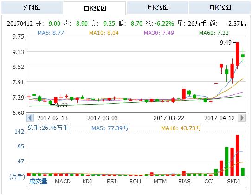Viewport: 252px width, 195px height.
Task: Show the KDJ indicator
Action: click(x=87, y=182)
